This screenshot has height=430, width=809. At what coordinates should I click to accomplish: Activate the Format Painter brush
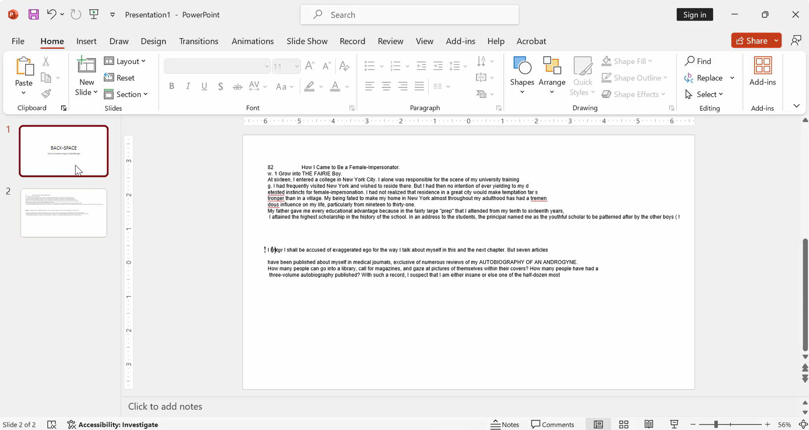(x=46, y=94)
